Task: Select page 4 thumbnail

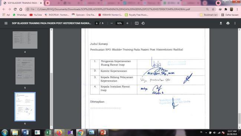Action: (25, 40)
